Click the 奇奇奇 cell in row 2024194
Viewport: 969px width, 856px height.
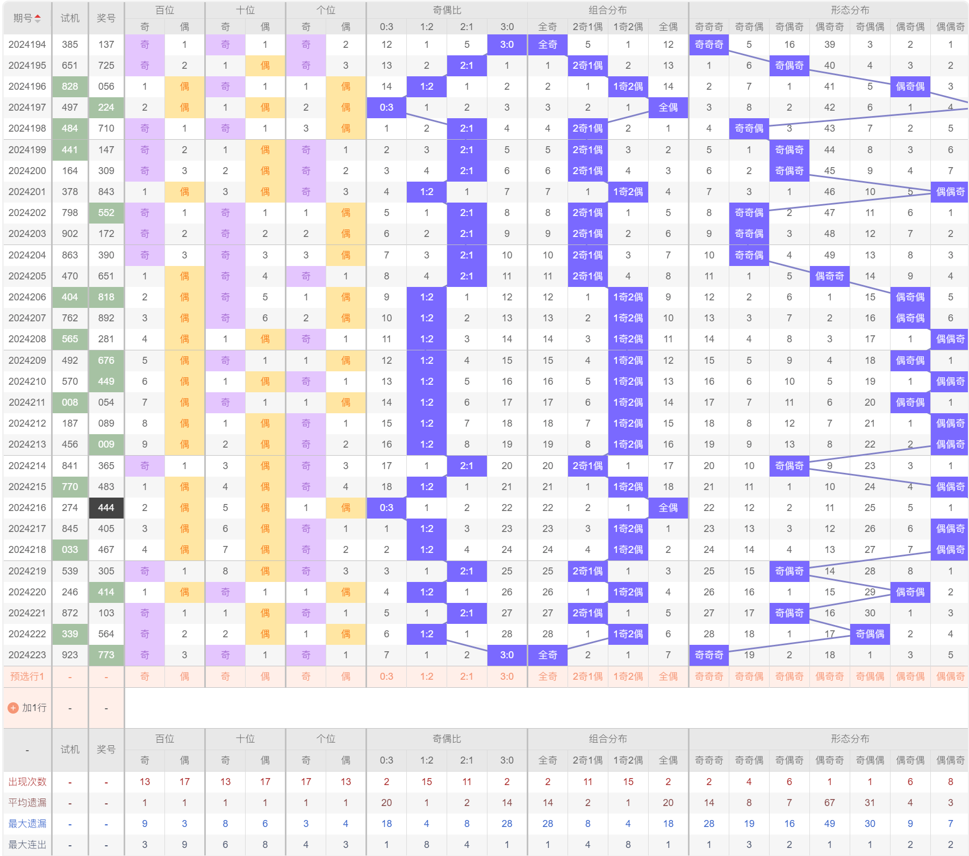[x=709, y=45]
